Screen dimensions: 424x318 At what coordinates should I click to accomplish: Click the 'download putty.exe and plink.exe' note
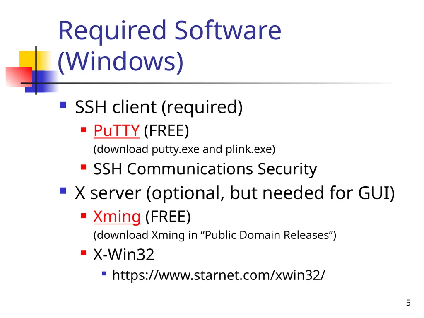[184, 149]
